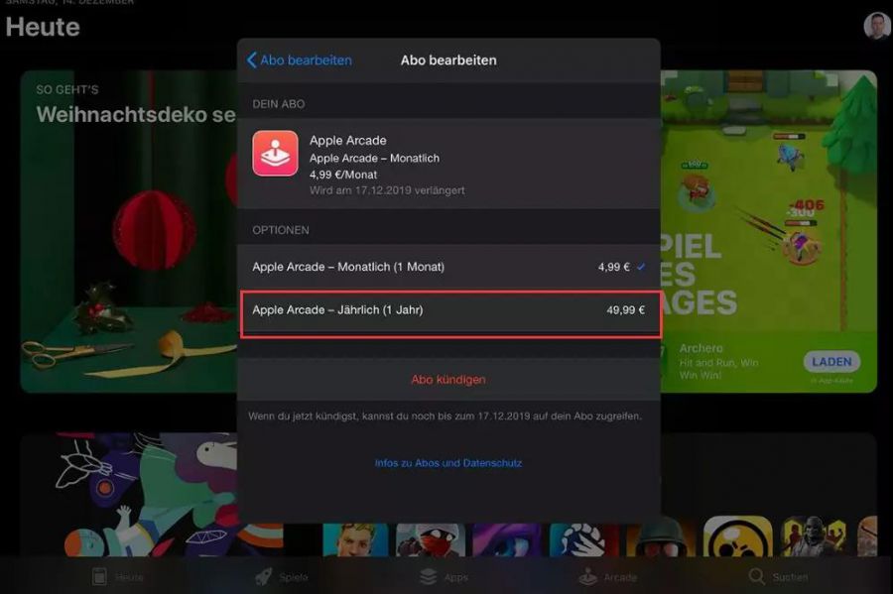Image resolution: width=893 pixels, height=594 pixels.
Task: Open the red-masked character app icon
Action: (x=431, y=539)
